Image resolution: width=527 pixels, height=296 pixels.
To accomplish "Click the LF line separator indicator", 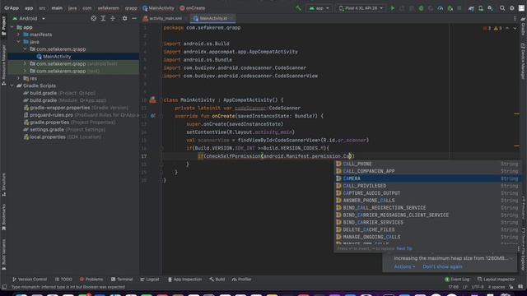I will coord(464,287).
